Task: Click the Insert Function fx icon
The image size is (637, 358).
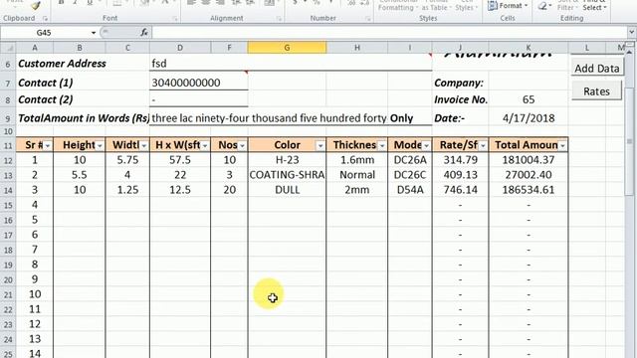Action: 143,33
